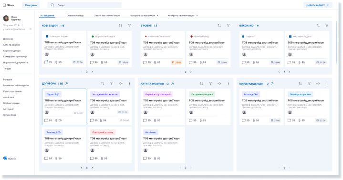
Task: Click the search magnifier icon
Action: 52,5
